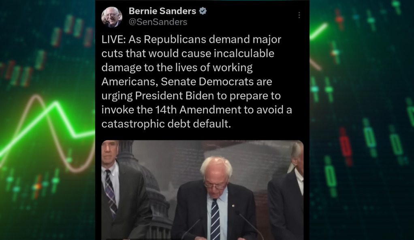This screenshot has width=414, height=240.
Task: Click the blue verified checkmark badge
Action: point(203,11)
